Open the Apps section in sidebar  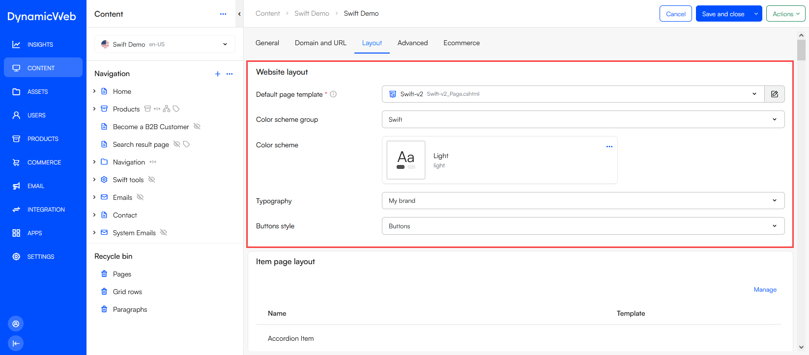(x=34, y=233)
